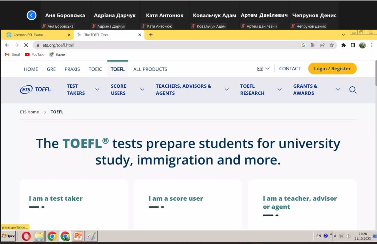
Task: Click the Login / Register button
Action: pos(332,68)
